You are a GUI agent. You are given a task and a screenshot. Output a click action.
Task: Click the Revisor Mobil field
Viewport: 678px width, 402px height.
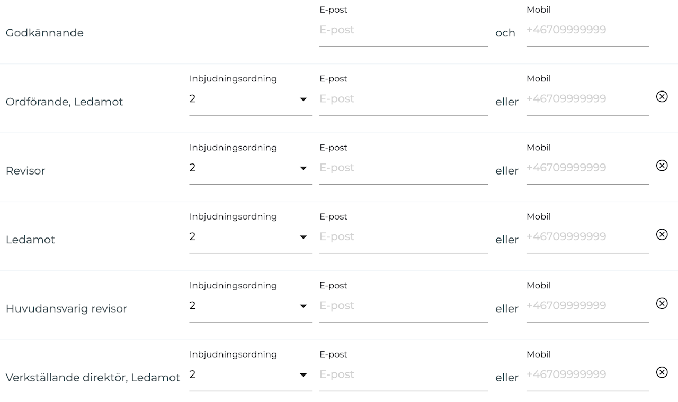pos(587,168)
